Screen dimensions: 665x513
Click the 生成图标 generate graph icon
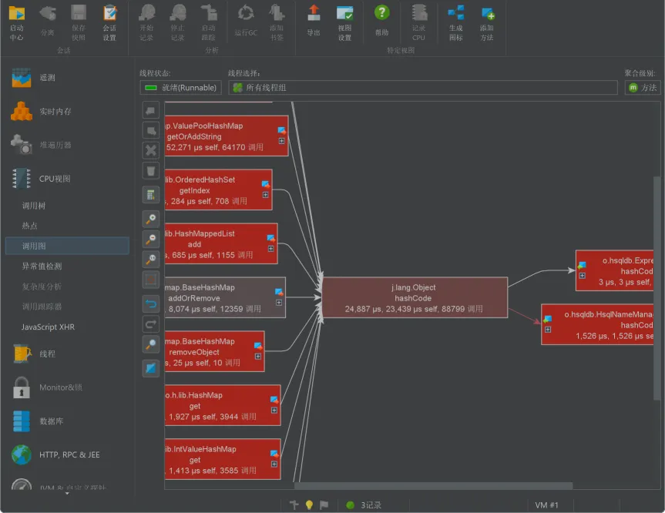point(456,23)
